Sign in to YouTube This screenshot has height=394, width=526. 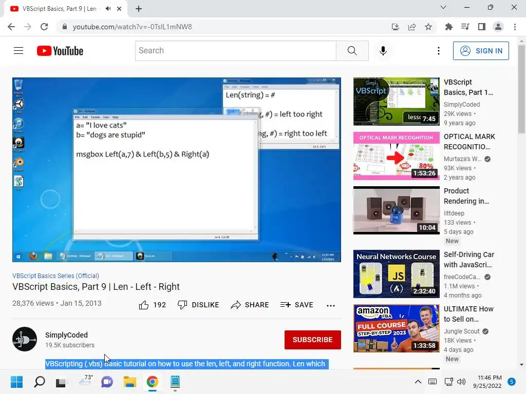click(481, 51)
